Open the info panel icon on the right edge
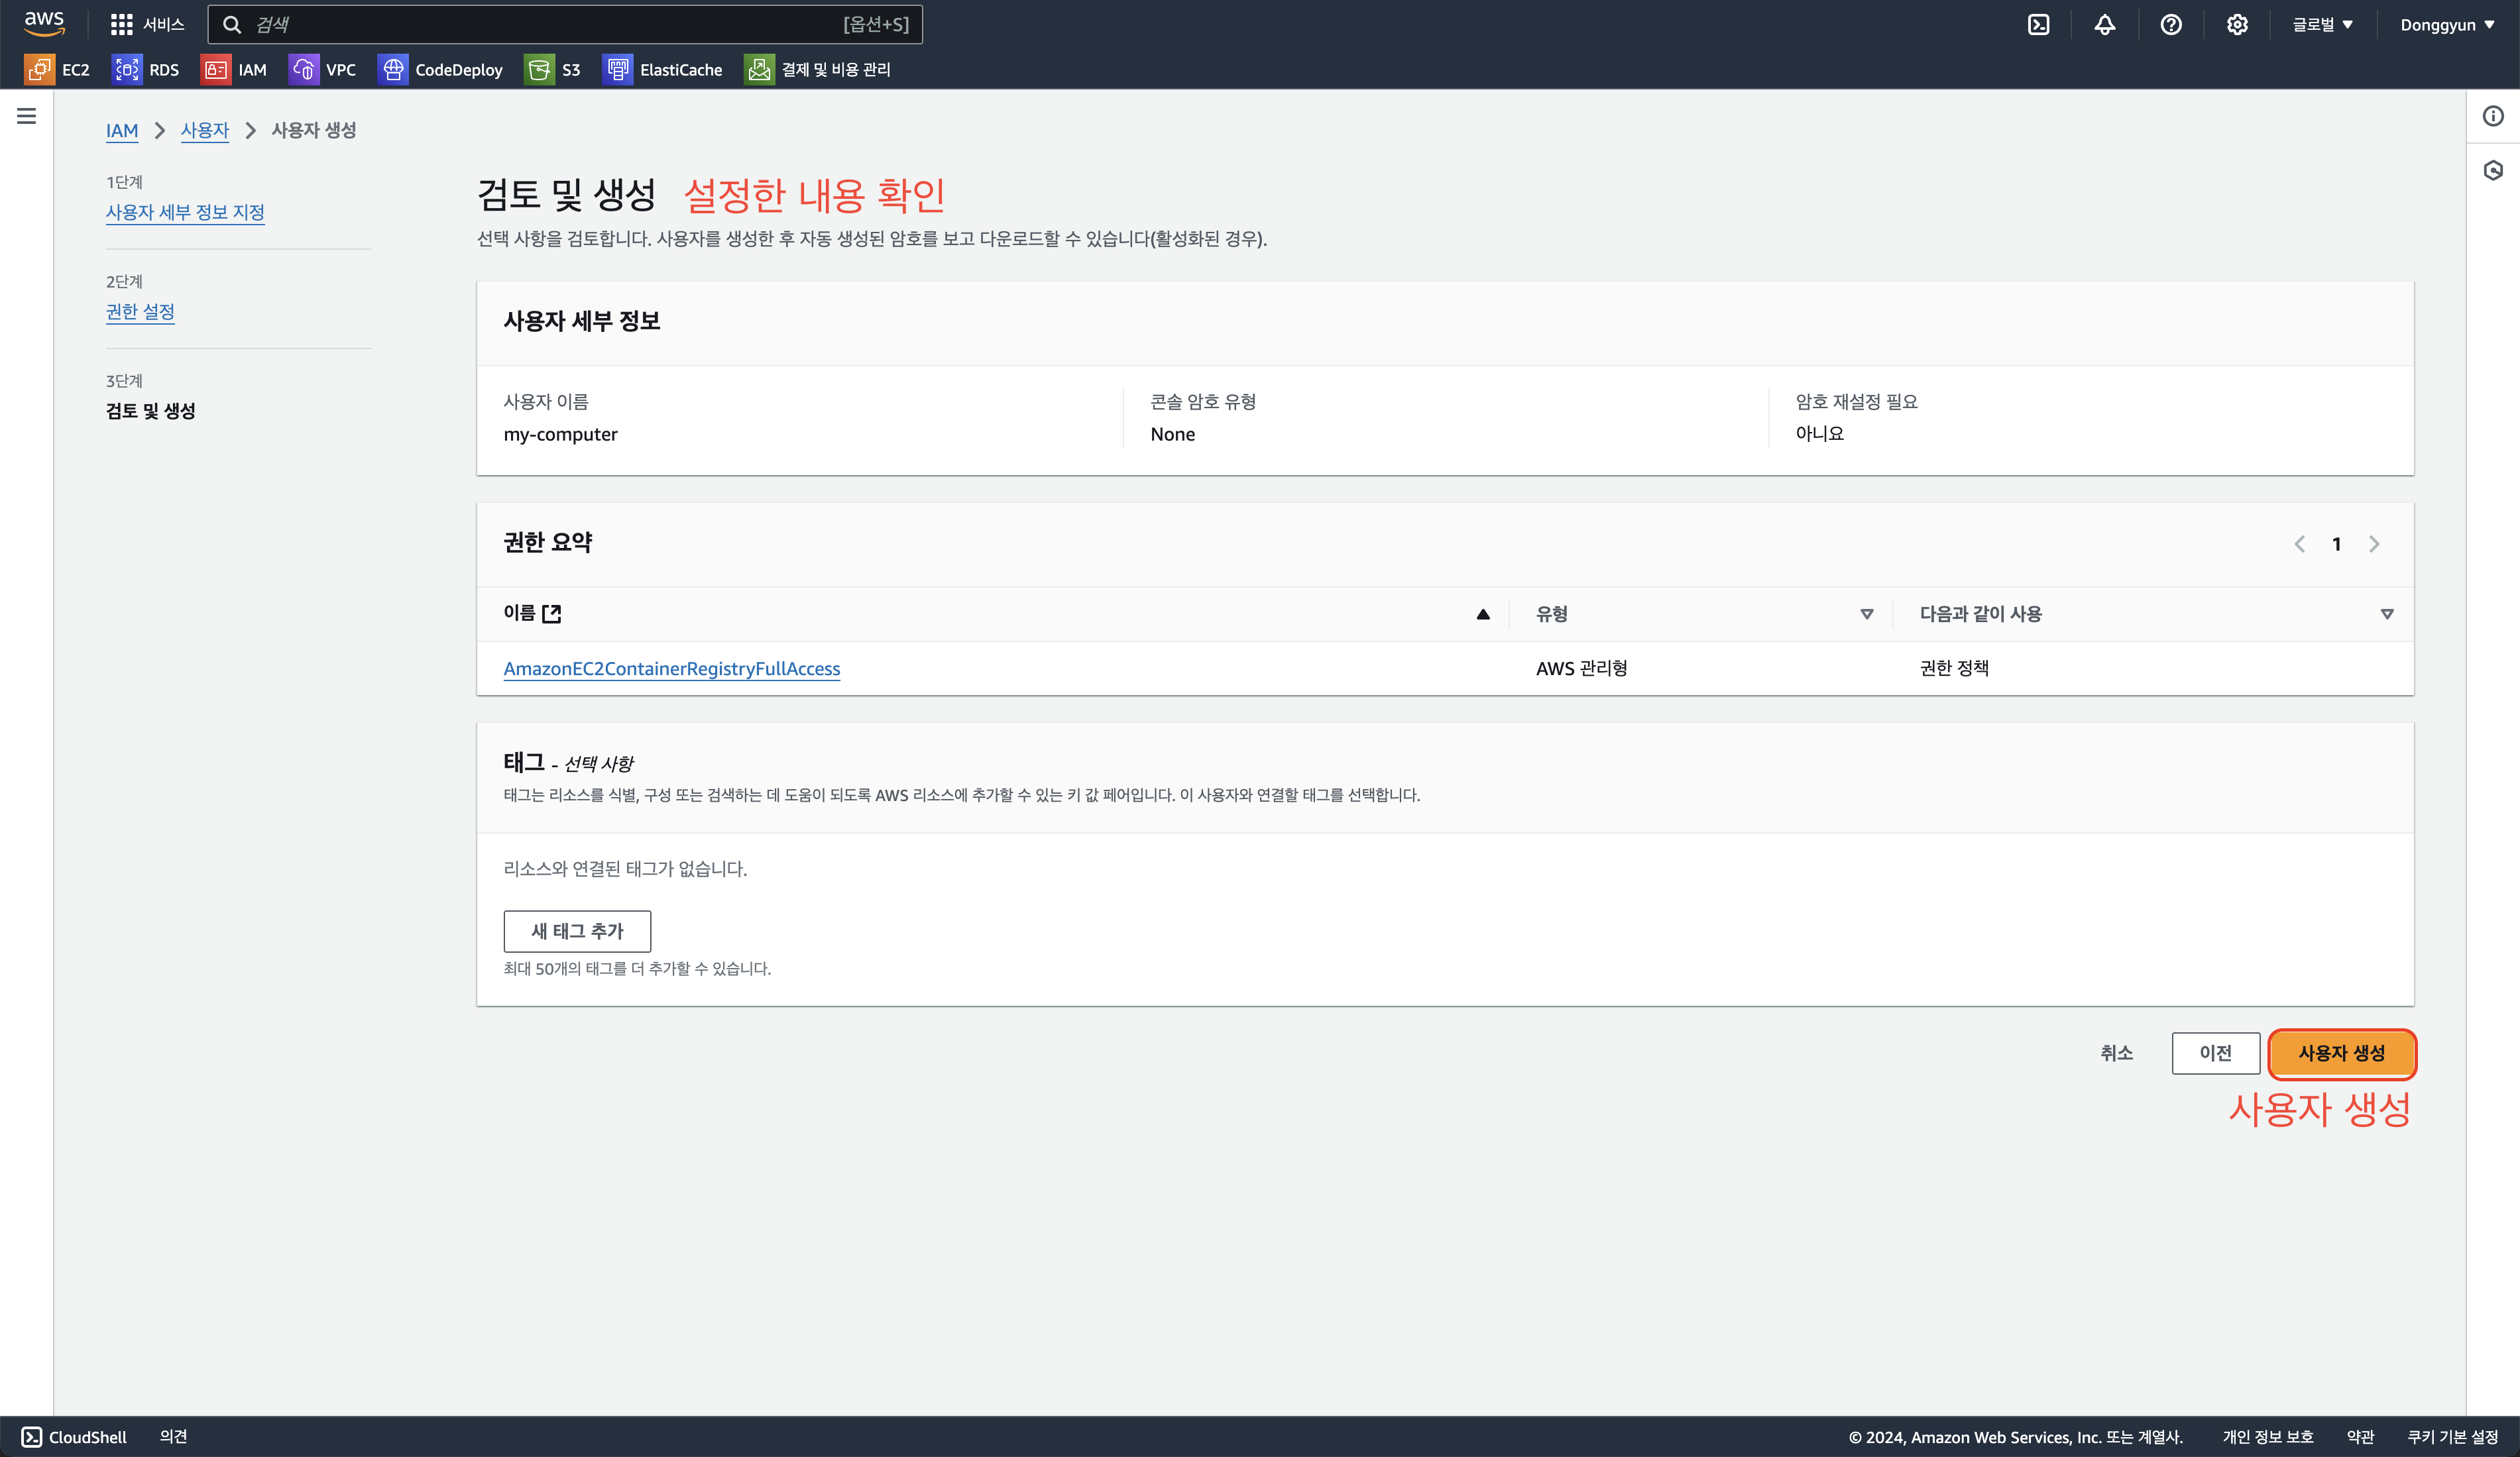The height and width of the screenshot is (1457, 2520). coord(2493,116)
